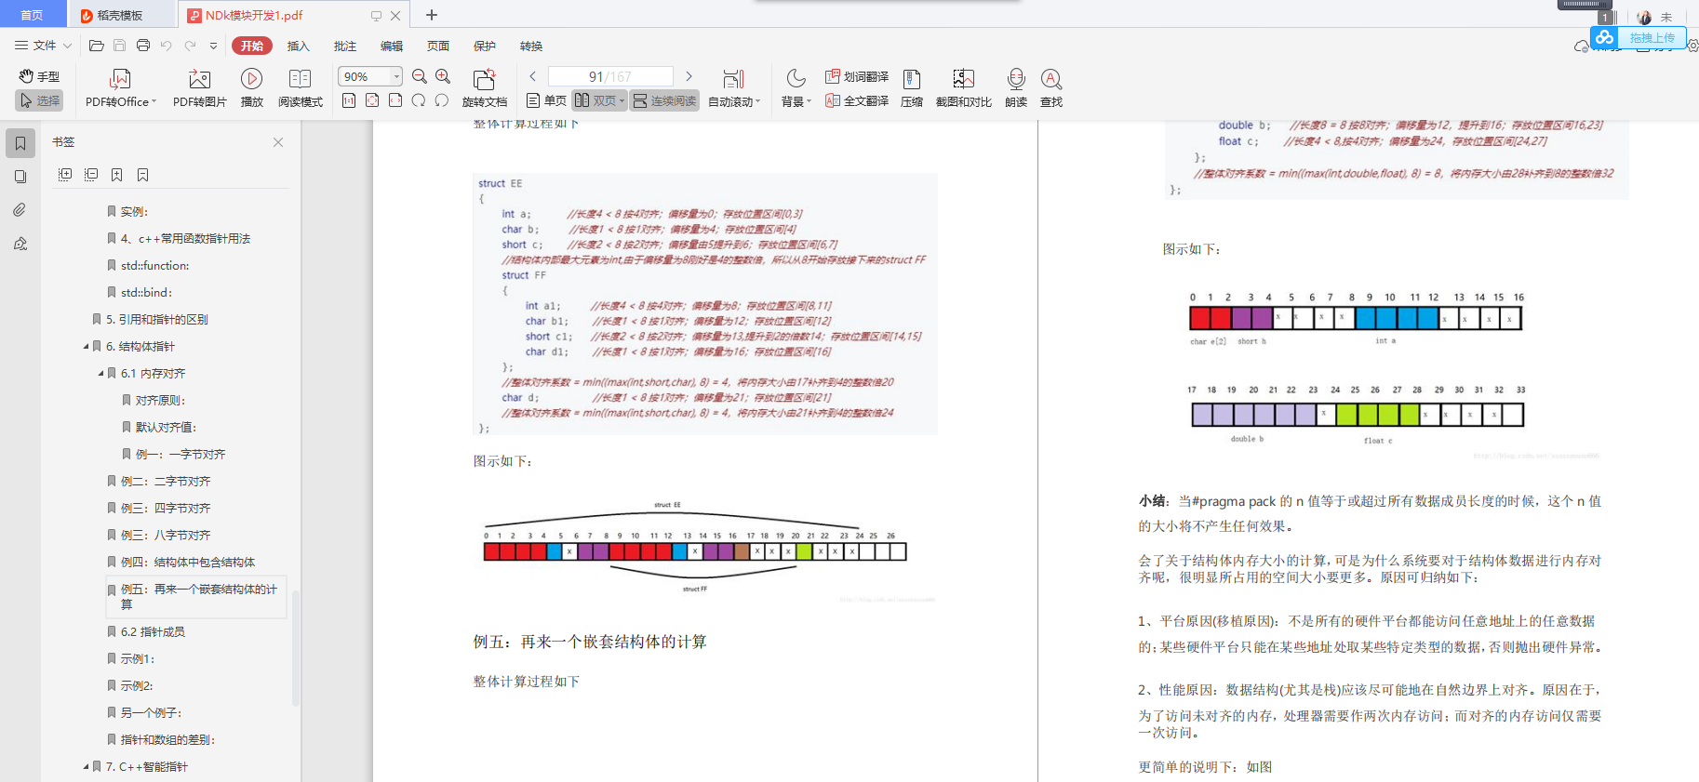Screen dimensions: 1699x782
Task: Click the page number field 91/167
Action: 610,76
